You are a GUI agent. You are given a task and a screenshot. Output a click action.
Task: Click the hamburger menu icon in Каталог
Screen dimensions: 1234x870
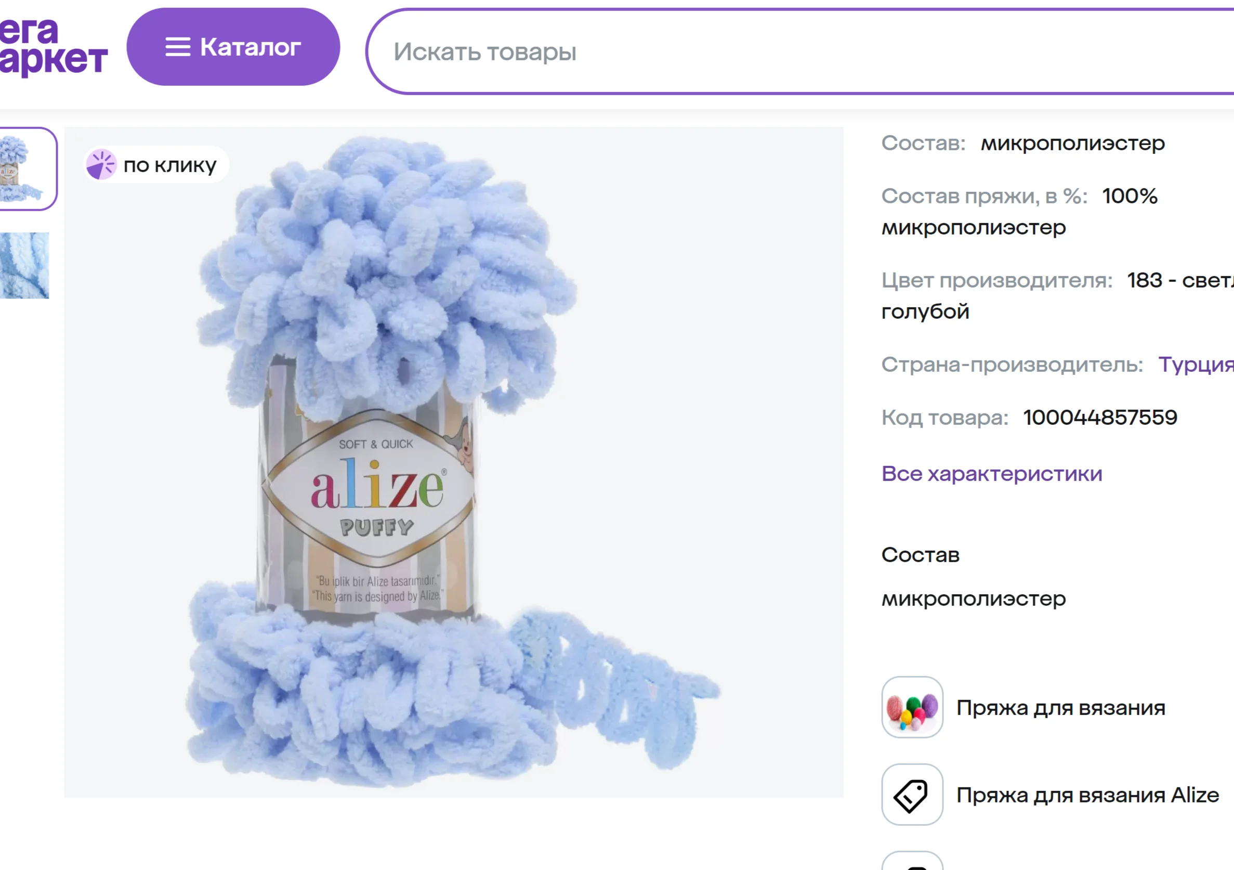177,47
